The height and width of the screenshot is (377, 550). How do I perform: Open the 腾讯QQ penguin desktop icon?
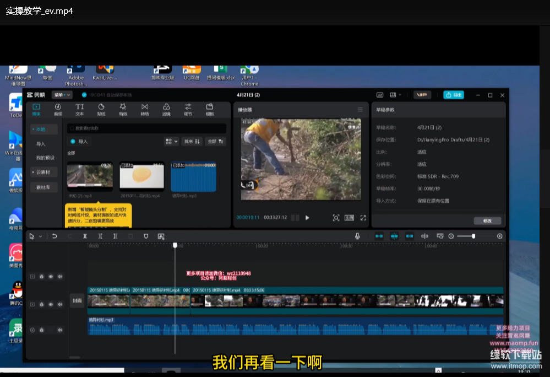(x=16, y=293)
